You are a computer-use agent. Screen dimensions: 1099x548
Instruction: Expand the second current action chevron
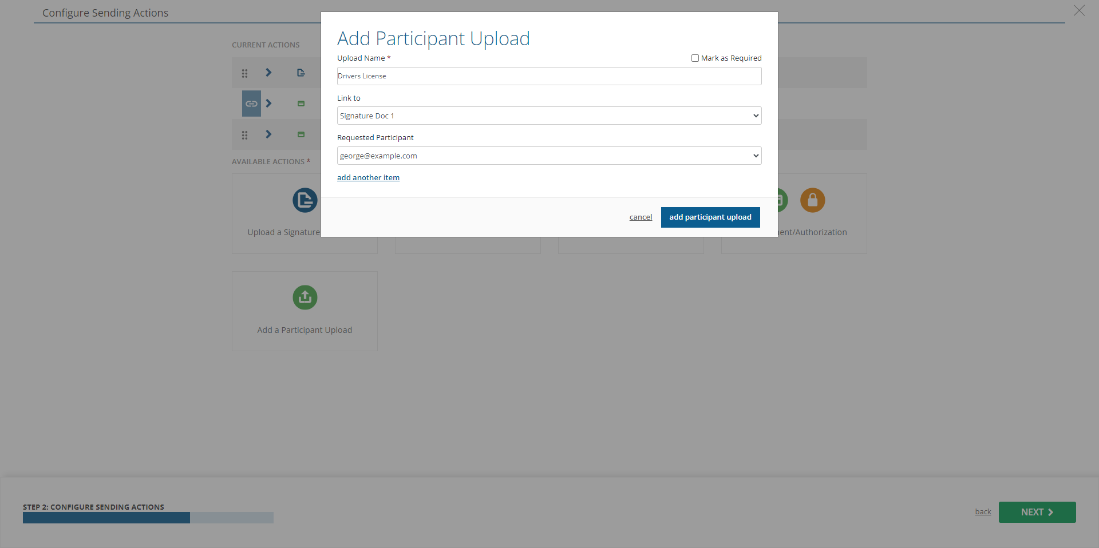coord(268,104)
